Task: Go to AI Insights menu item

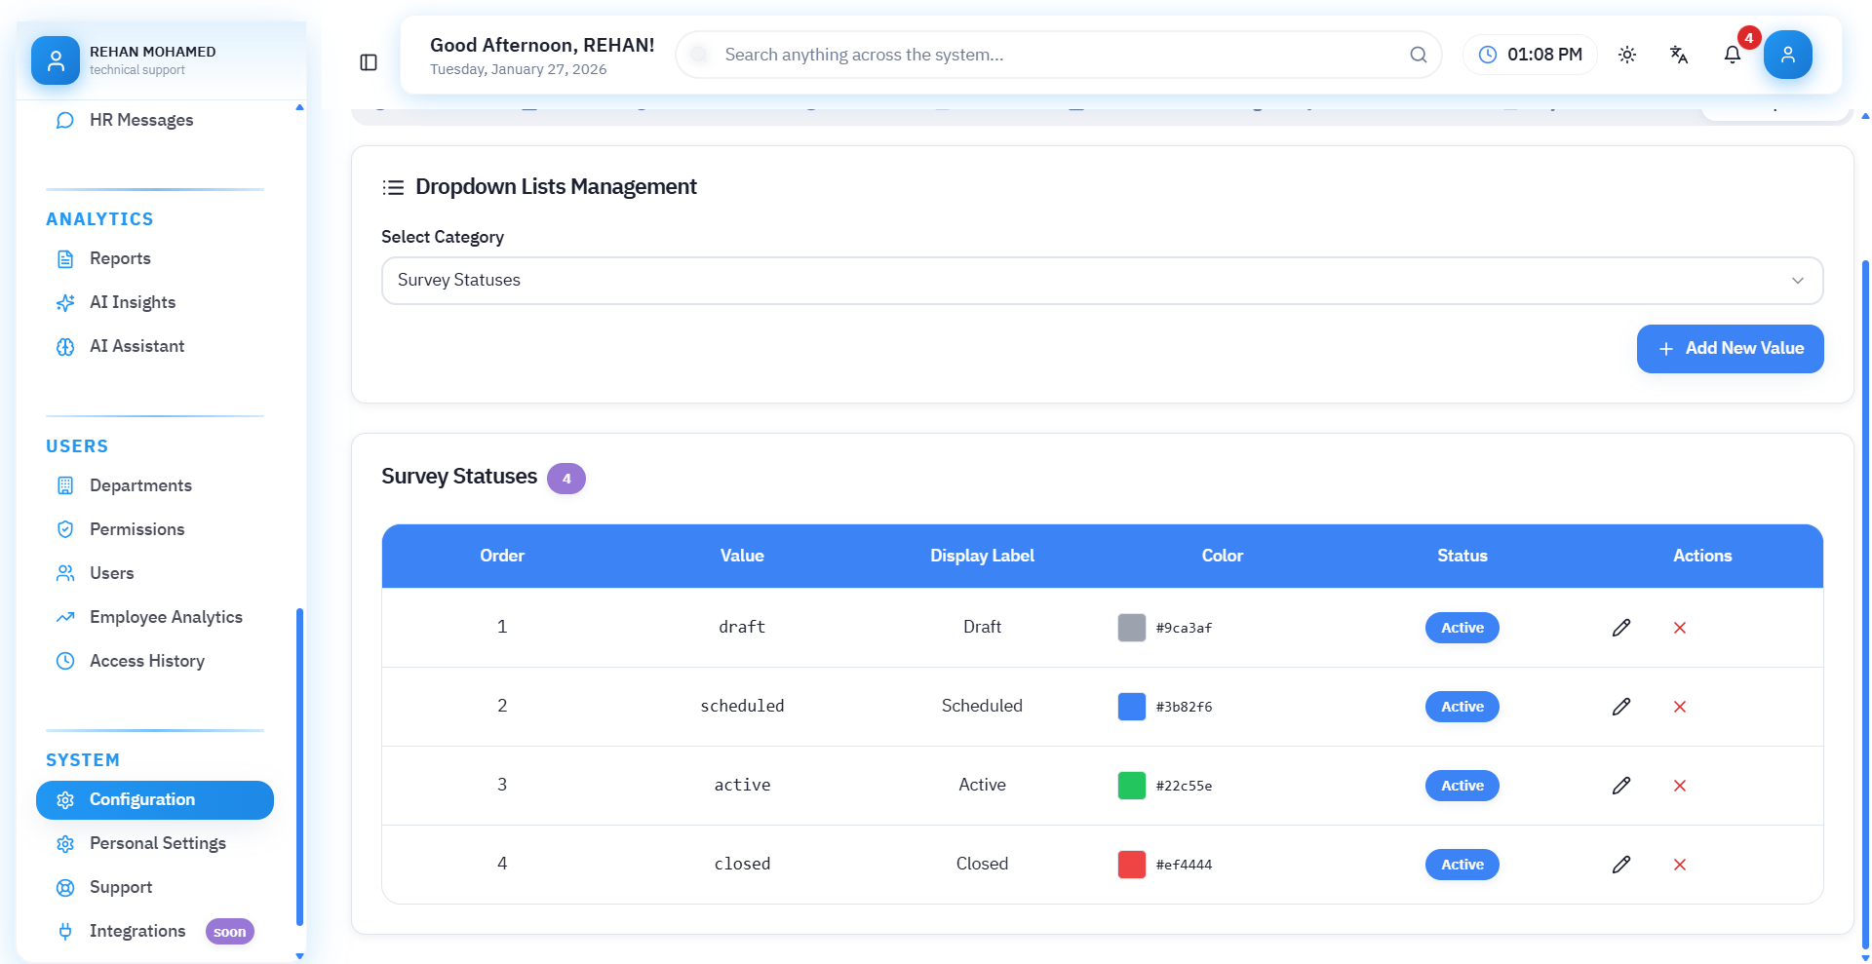Action: point(133,302)
